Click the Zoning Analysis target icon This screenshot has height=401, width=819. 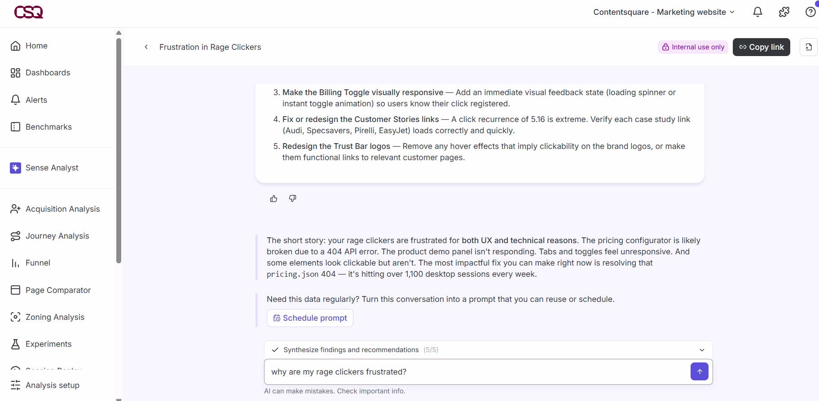click(x=15, y=317)
